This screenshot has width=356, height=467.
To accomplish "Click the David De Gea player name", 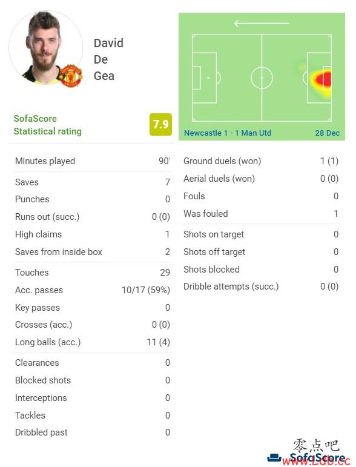I will [x=108, y=59].
